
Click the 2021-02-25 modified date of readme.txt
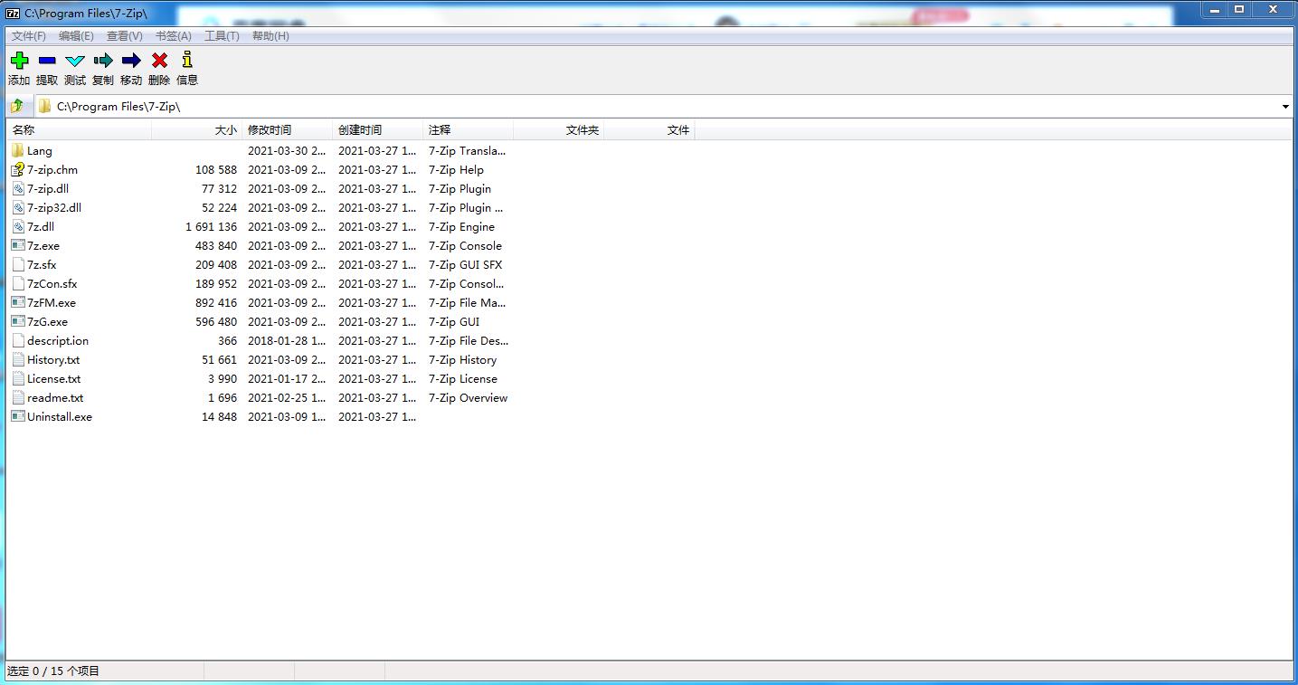pos(287,398)
